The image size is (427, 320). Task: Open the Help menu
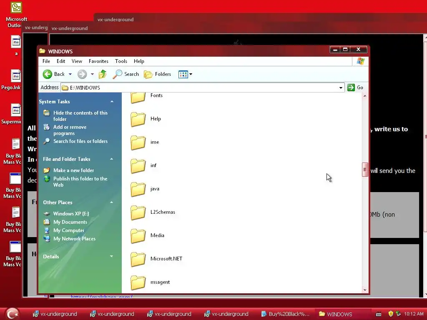[x=139, y=61]
